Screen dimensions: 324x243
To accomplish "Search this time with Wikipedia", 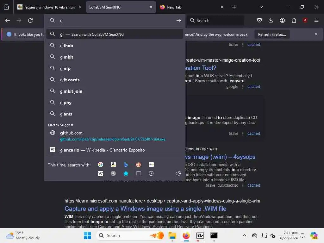I will pyautogui.click(x=101, y=174).
